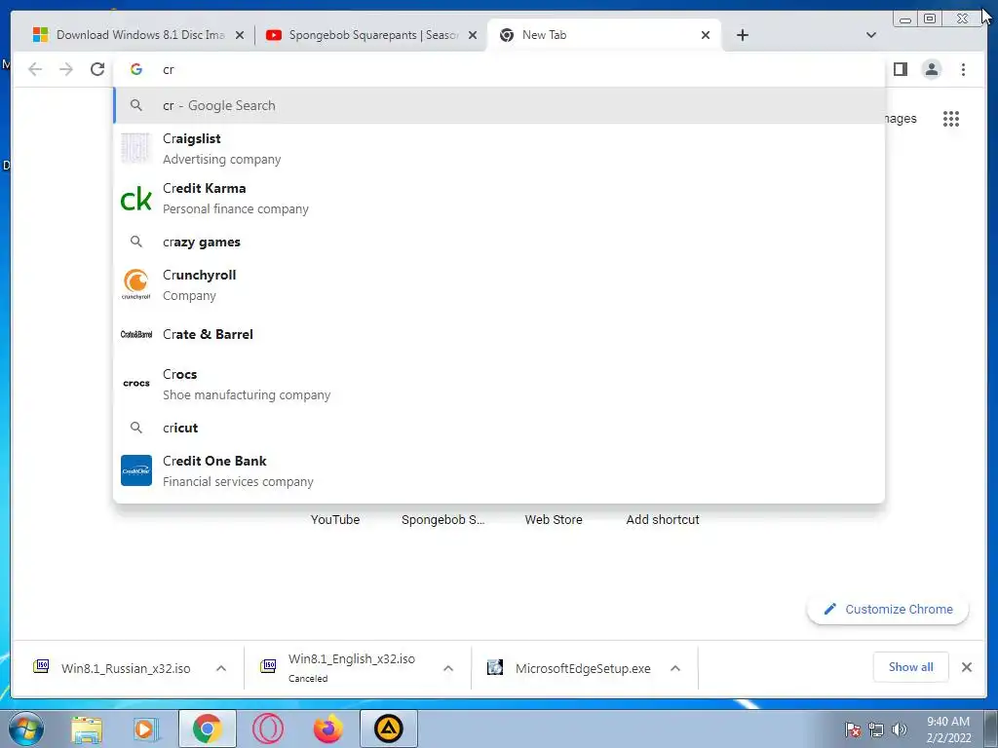Expand the tab search chevron
998x748 pixels.
tap(871, 35)
